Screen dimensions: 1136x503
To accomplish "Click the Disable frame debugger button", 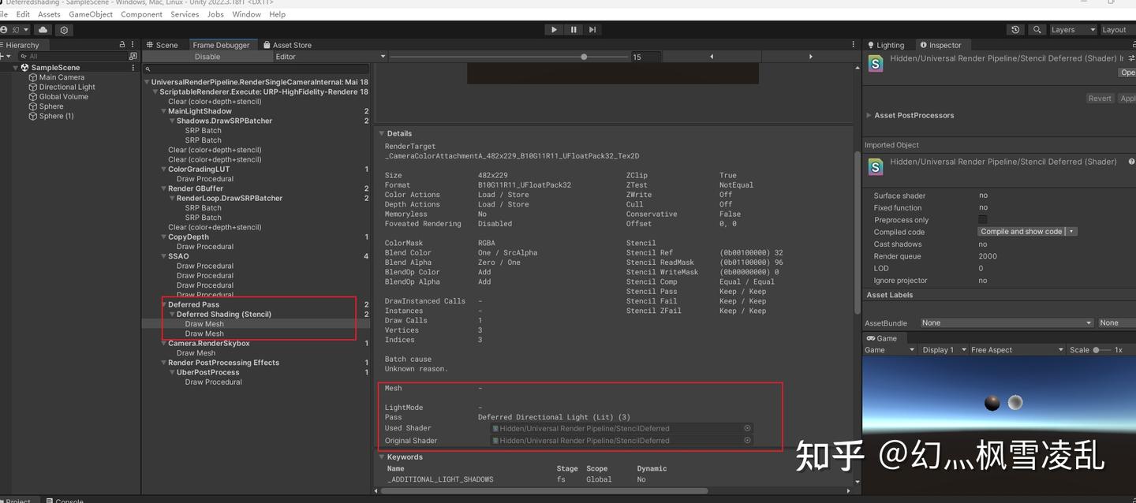I will click(x=207, y=57).
